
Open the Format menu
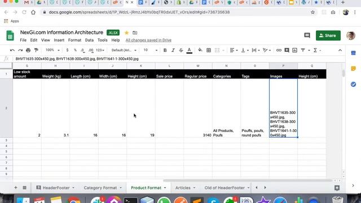(x=74, y=40)
